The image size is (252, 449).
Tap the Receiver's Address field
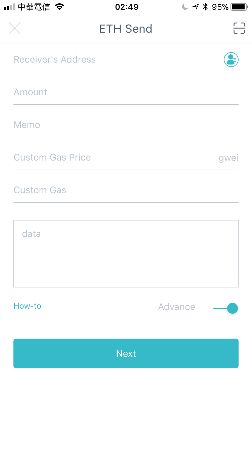114,60
